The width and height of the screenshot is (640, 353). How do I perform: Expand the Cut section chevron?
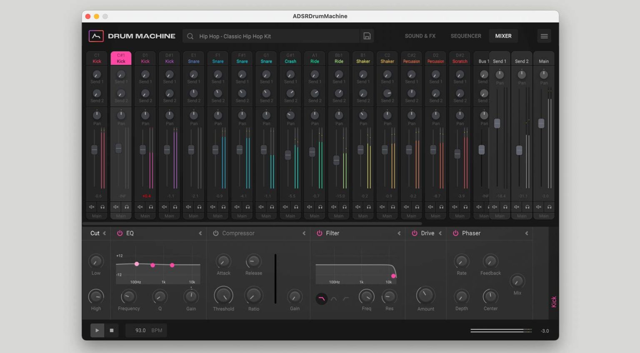point(104,233)
